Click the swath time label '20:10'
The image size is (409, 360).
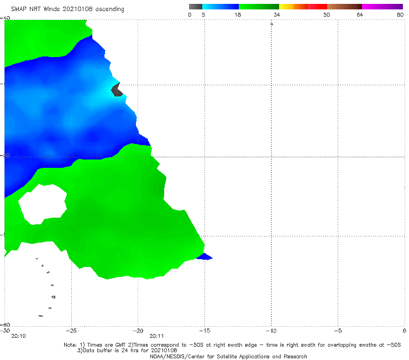[19, 336]
